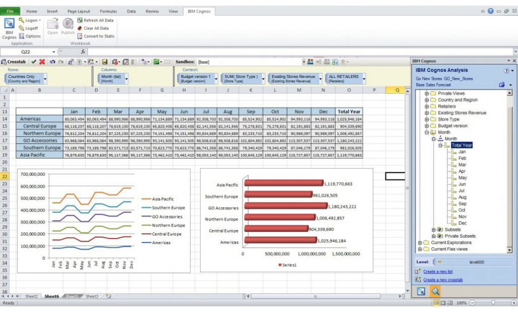518x312 pixels.
Task: Click the sandbox people icon
Action: pyautogui.click(x=310, y=62)
